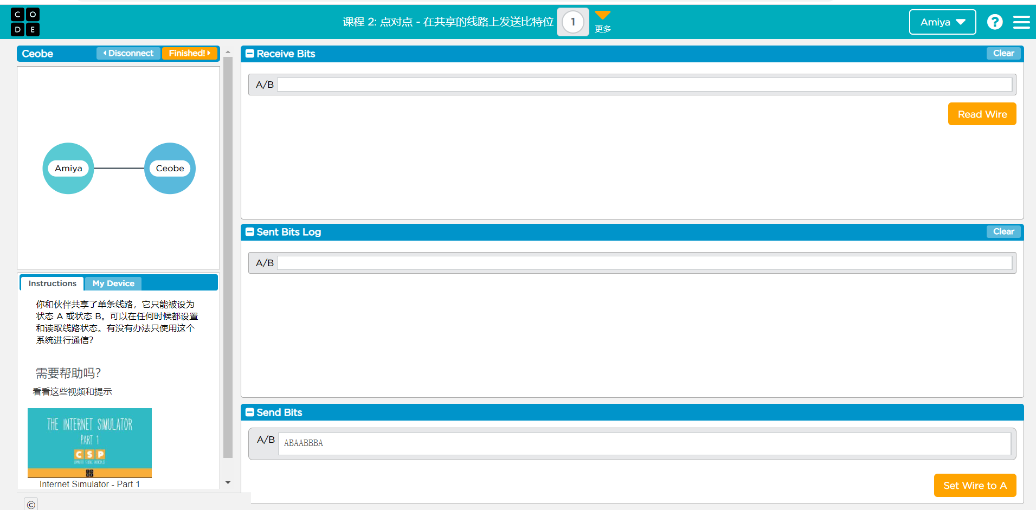Open the Amiya user dropdown
Image resolution: width=1036 pixels, height=510 pixels.
pos(942,22)
